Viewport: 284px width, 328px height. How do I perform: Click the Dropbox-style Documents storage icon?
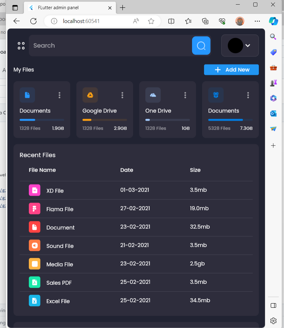pos(216,95)
